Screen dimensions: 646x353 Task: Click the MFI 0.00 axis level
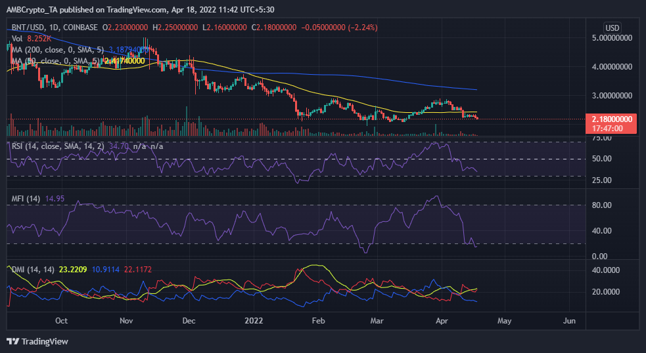coord(599,257)
